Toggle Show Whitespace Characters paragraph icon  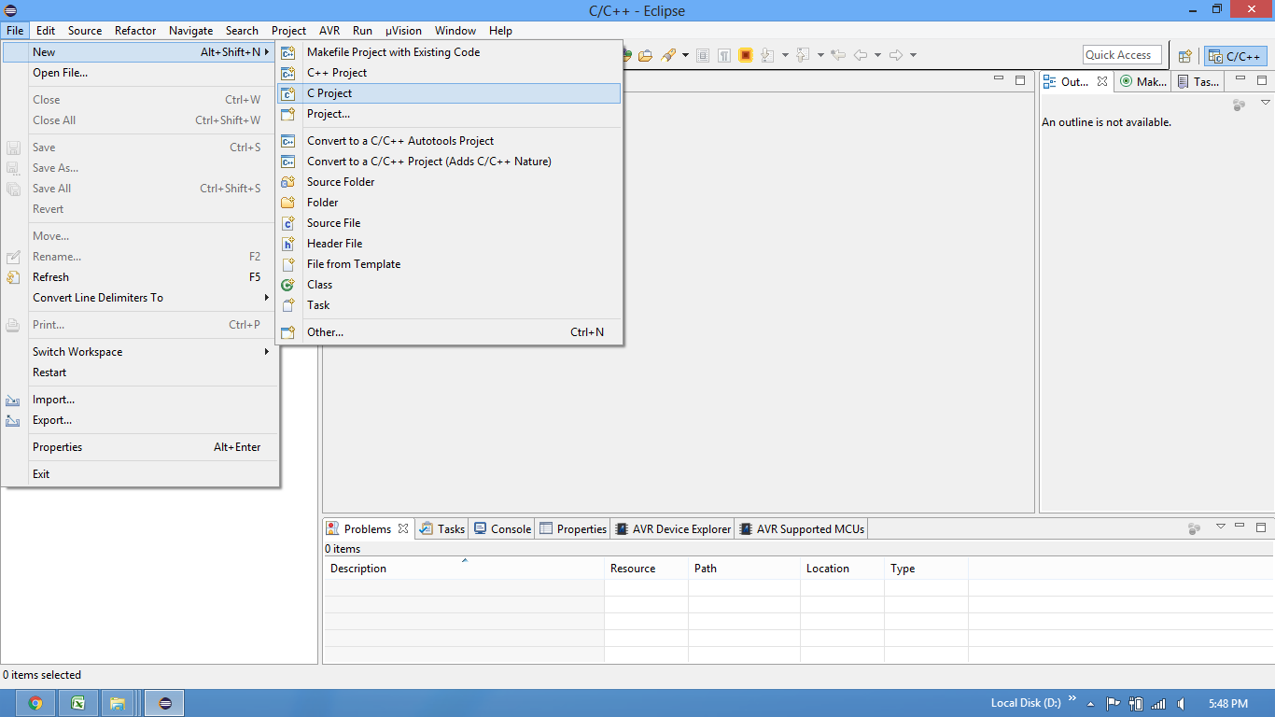point(724,55)
